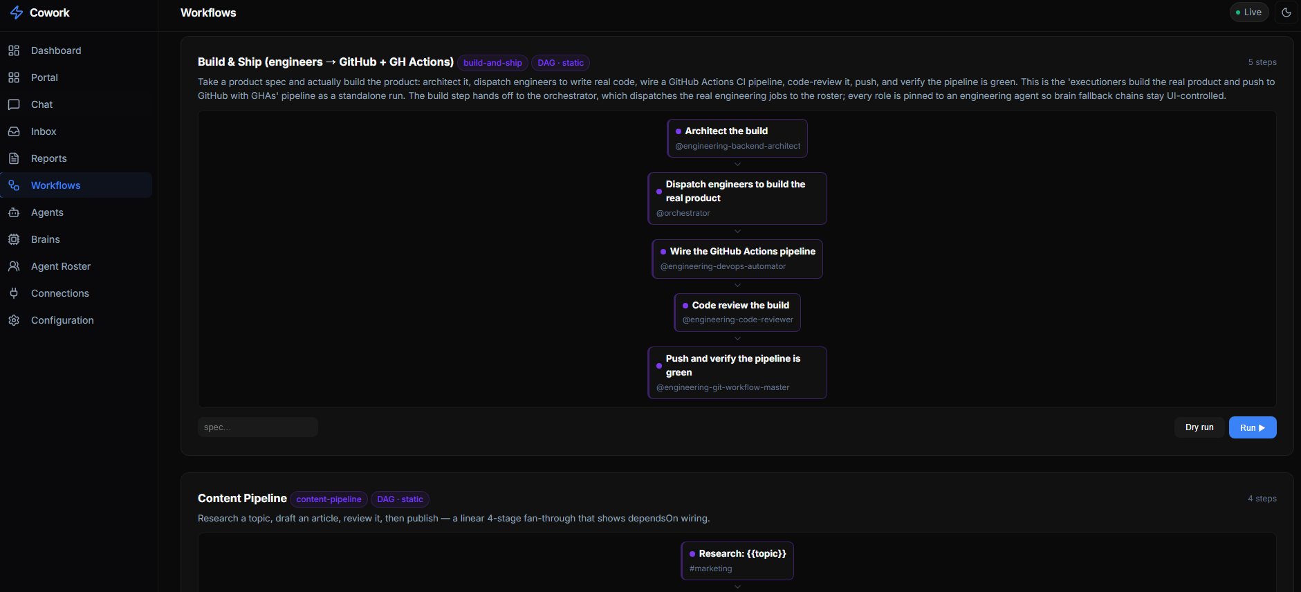The image size is (1301, 592).
Task: Click the @engineering-code-reviewer label
Action: pyautogui.click(x=738, y=320)
